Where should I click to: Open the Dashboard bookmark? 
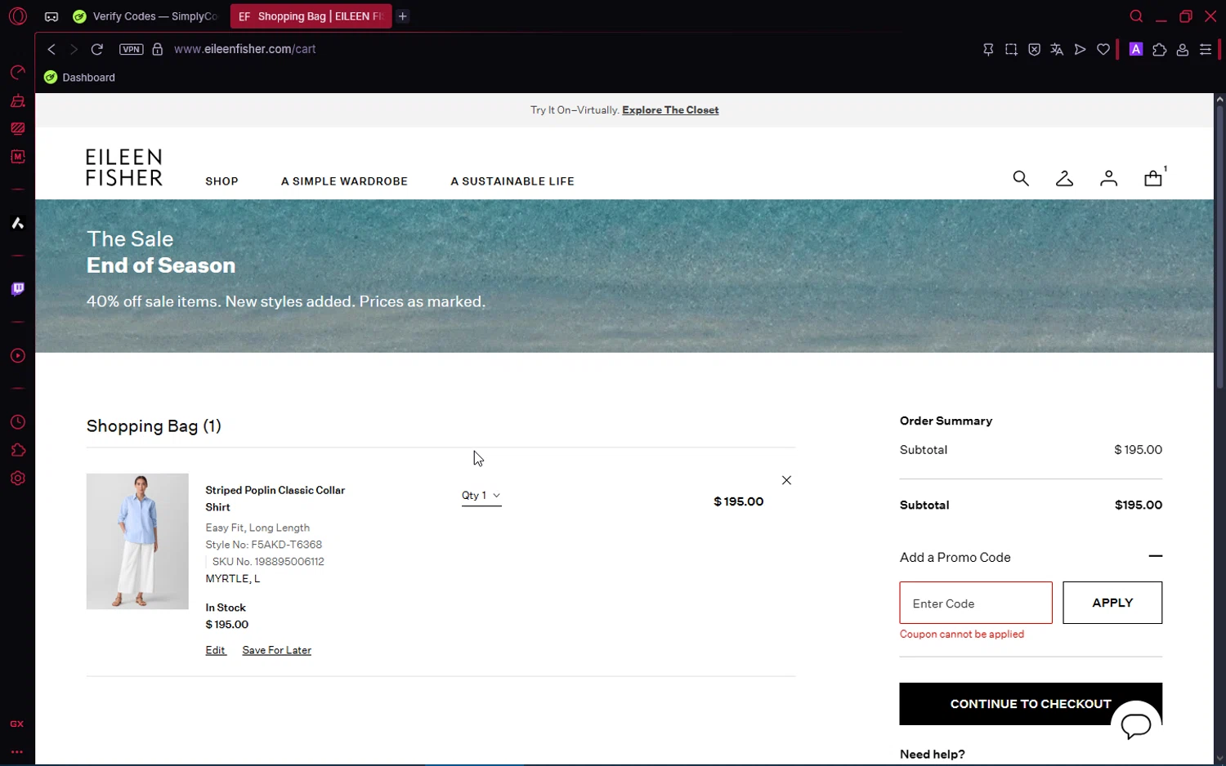click(x=80, y=78)
